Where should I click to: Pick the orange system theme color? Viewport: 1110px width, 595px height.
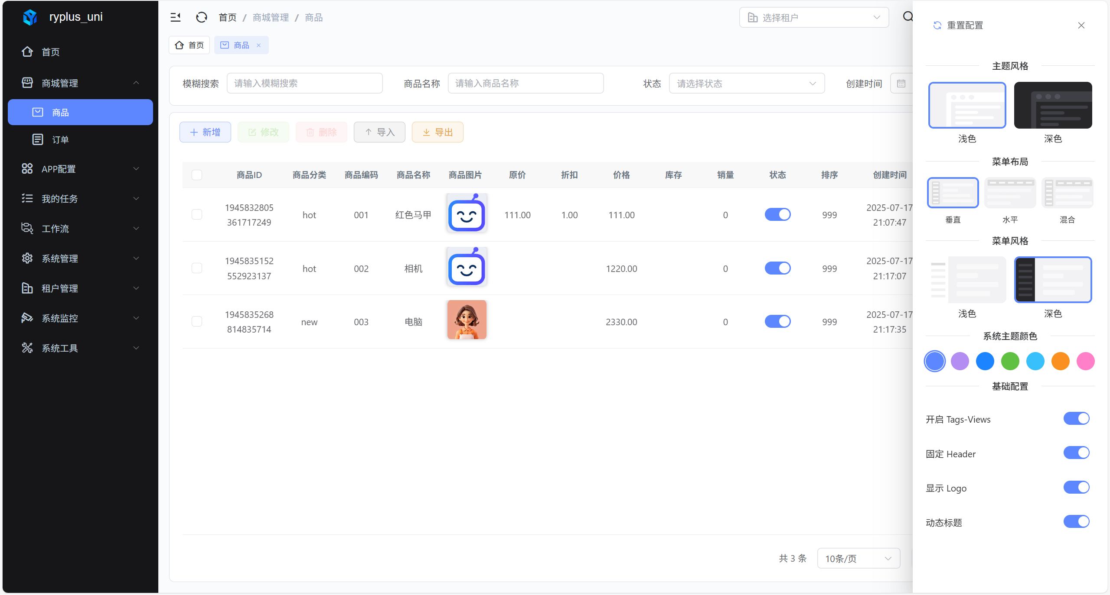point(1060,361)
